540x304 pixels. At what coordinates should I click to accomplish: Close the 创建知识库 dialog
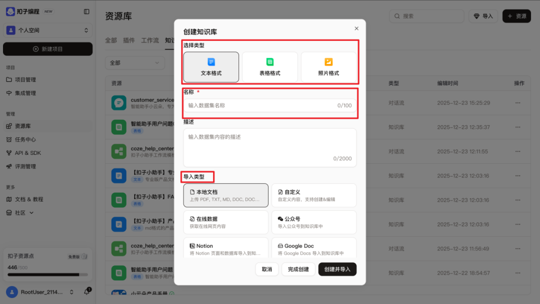tap(356, 28)
